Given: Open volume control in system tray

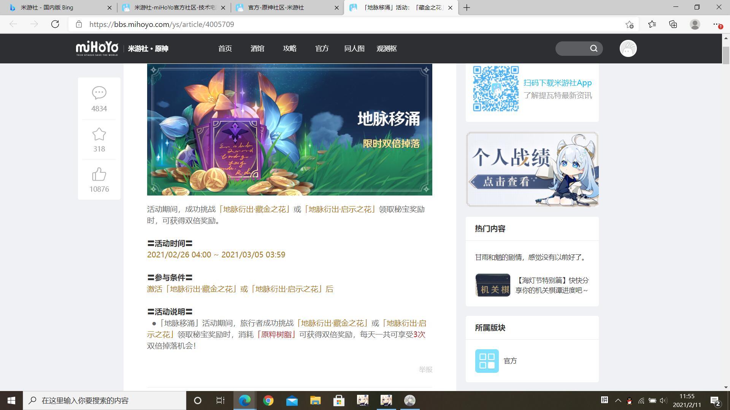Looking at the screenshot, I should (663, 401).
